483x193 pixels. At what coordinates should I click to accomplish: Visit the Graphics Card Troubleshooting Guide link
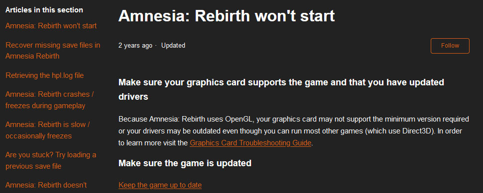[250, 143]
